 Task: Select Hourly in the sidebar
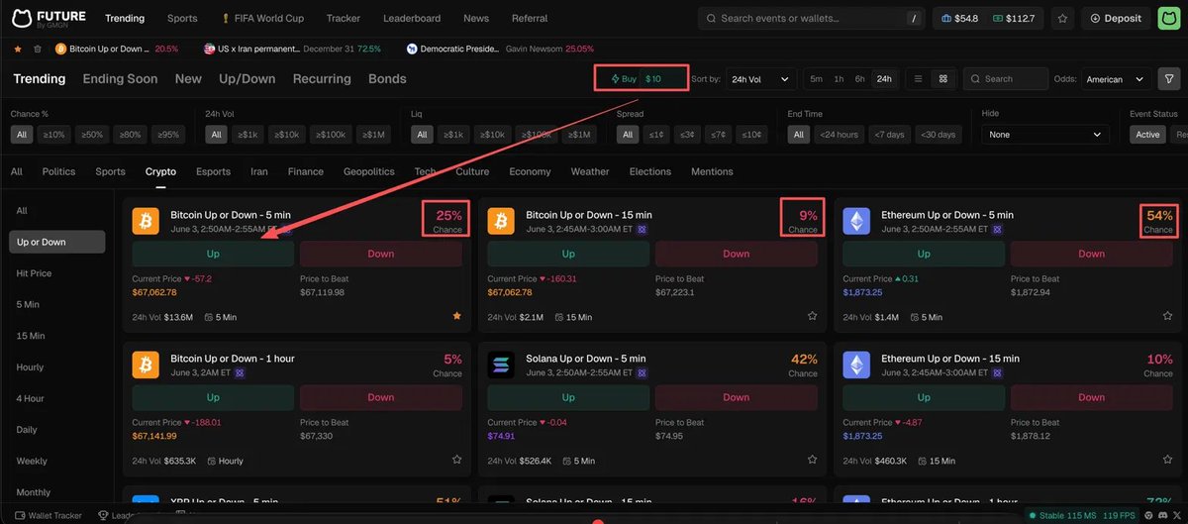[x=30, y=367]
